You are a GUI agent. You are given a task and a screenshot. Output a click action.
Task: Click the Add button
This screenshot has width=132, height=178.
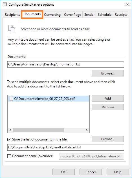click(x=108, y=98)
